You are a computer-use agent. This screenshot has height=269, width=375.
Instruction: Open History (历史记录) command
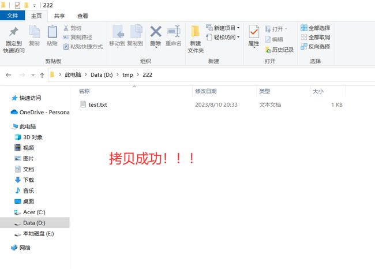point(279,50)
